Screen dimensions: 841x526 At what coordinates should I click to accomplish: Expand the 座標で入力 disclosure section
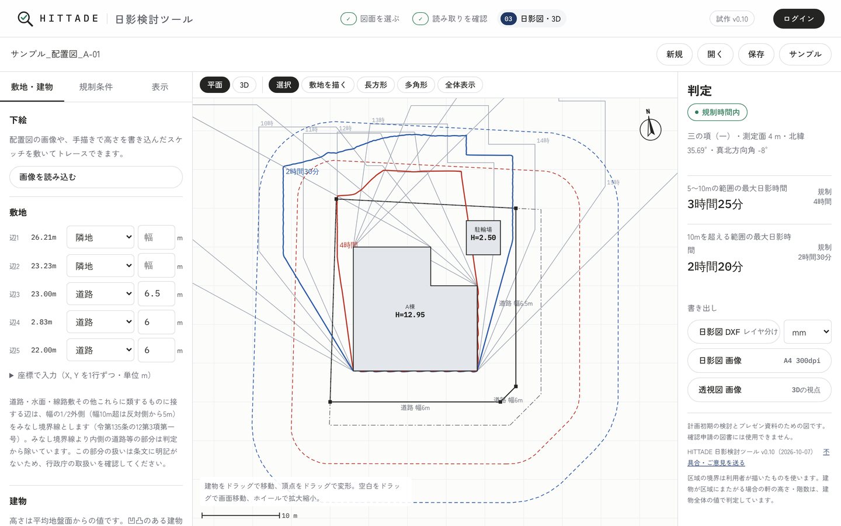pos(81,375)
